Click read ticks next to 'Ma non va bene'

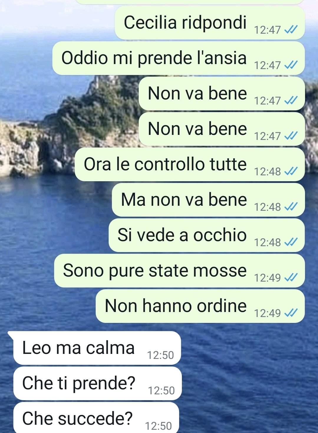(x=291, y=206)
